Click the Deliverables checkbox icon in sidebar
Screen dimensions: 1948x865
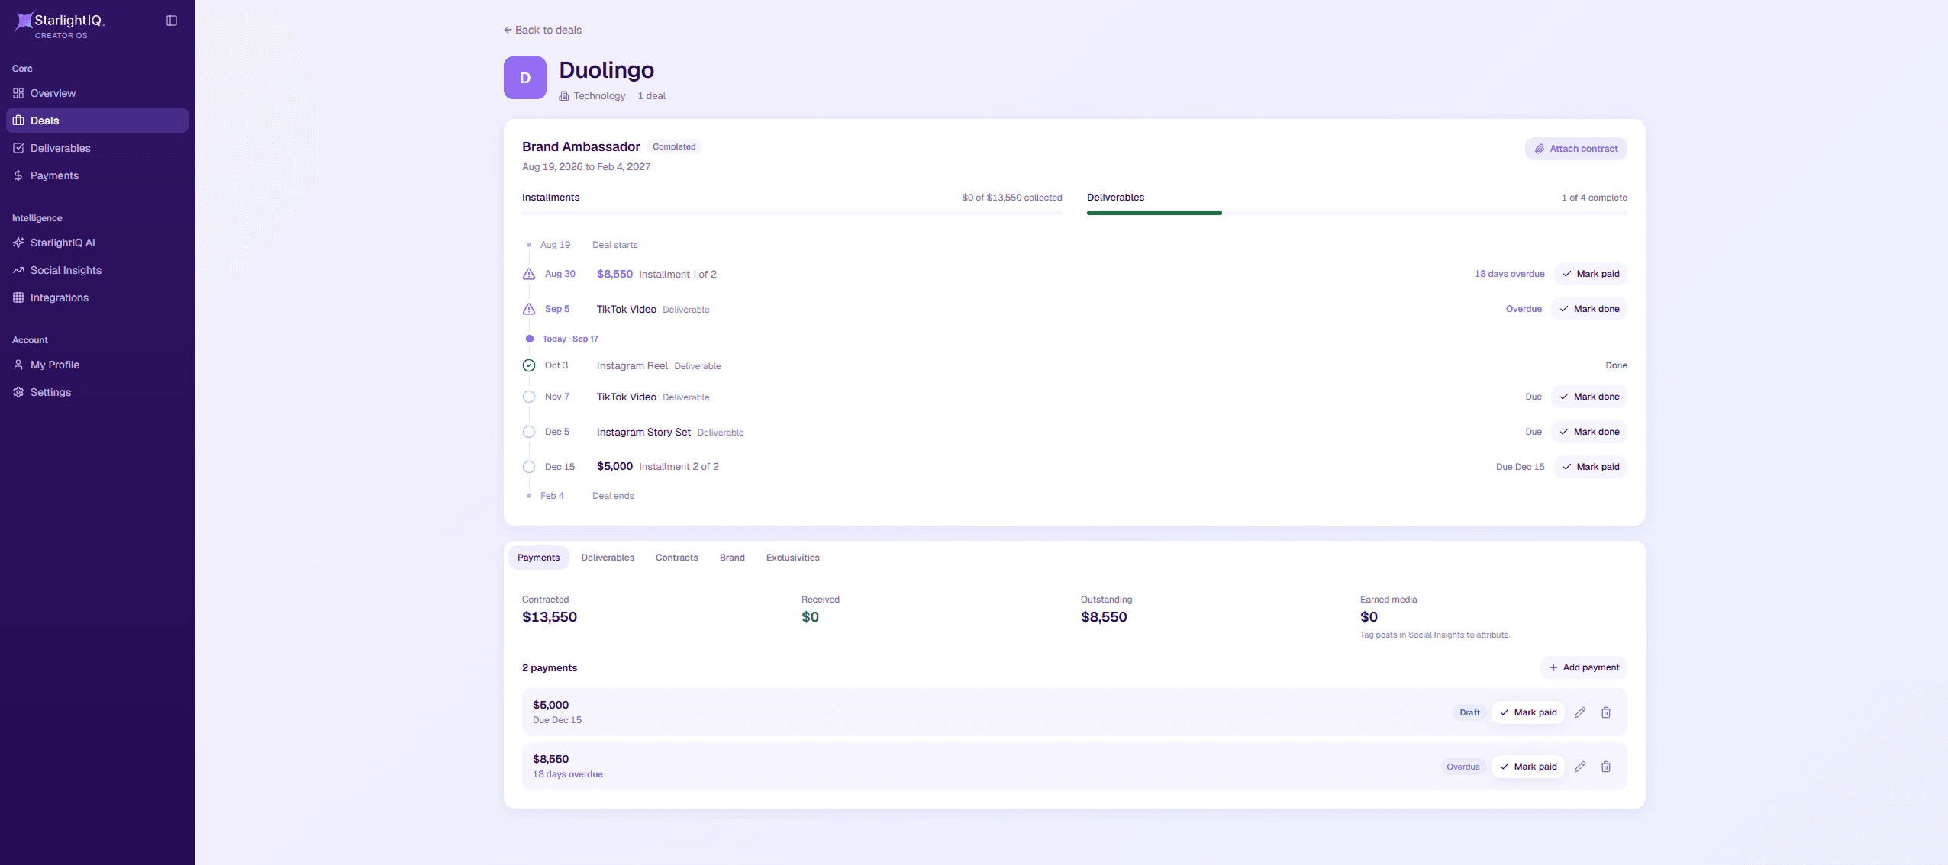[18, 148]
